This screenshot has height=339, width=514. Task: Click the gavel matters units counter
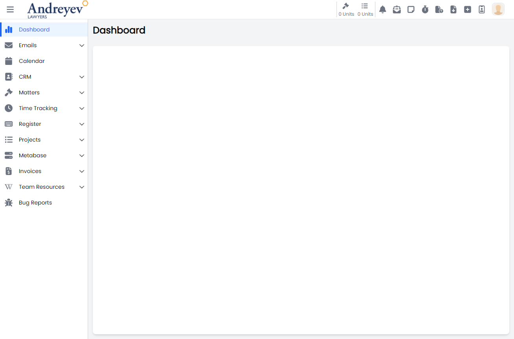click(346, 9)
